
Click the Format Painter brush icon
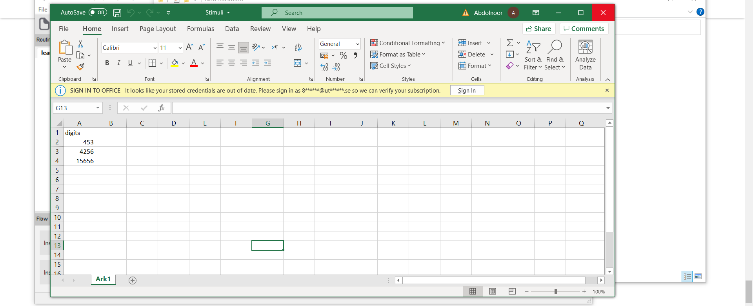coord(80,67)
